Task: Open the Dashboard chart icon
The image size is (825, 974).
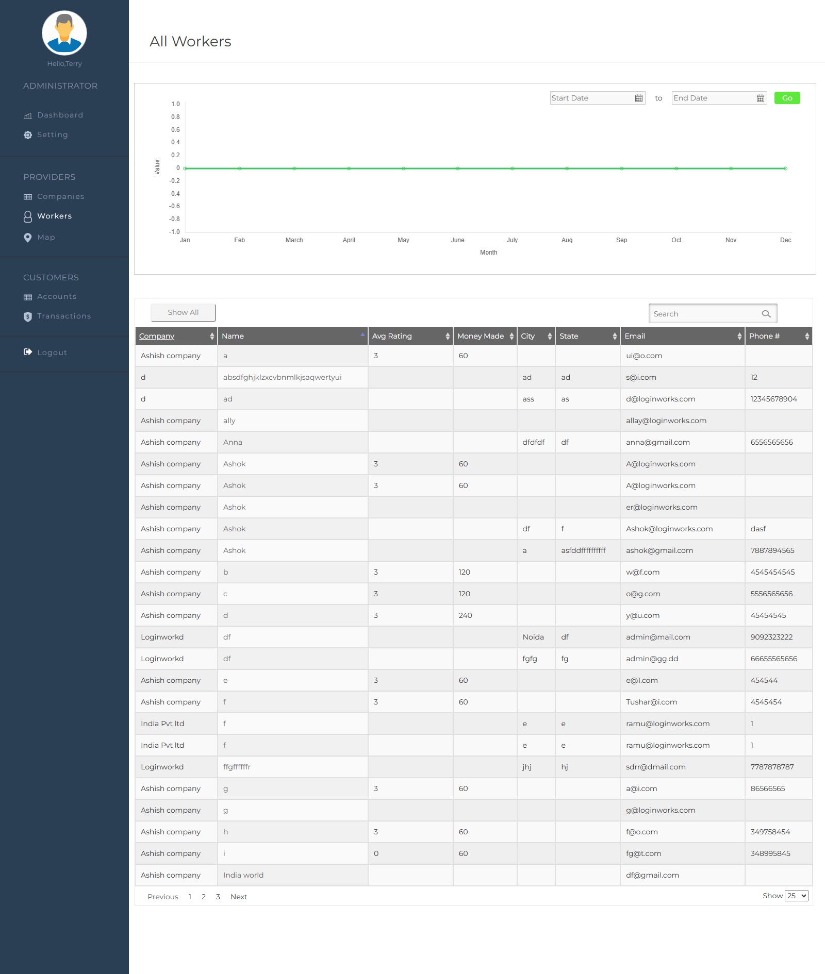Action: [x=28, y=115]
